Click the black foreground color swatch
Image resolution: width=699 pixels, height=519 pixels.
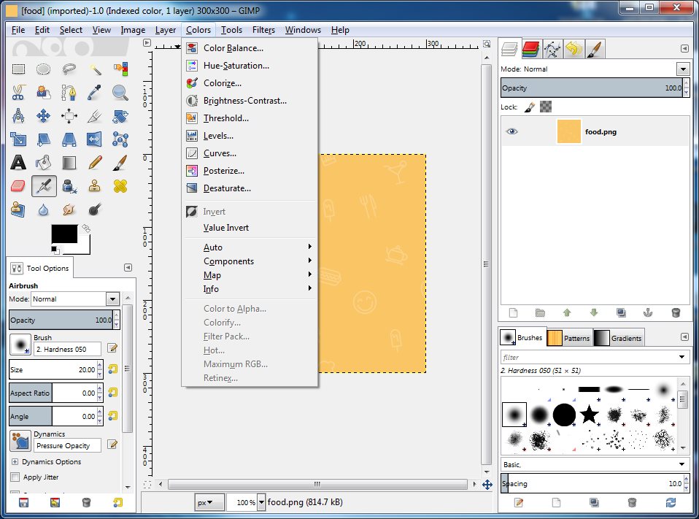(x=64, y=234)
